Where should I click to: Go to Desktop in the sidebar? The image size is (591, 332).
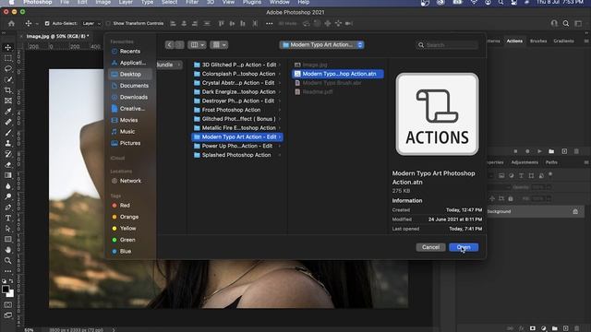tap(130, 74)
